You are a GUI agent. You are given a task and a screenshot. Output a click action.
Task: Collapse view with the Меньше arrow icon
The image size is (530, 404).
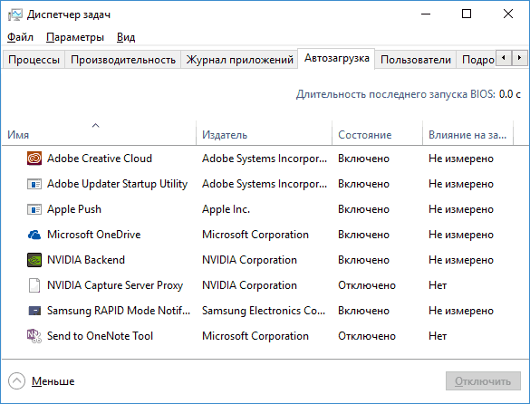pos(16,381)
